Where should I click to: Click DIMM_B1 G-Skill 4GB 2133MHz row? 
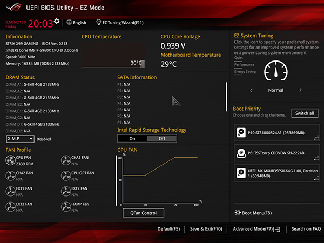point(32,98)
